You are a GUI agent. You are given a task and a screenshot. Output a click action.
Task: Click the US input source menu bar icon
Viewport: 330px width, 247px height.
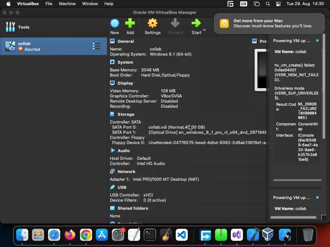tap(244, 4)
